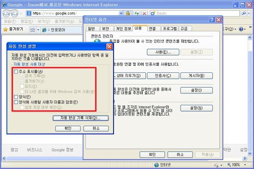Open the 보기(V) menu
Image resolution: width=254 pixels, height=169 pixels.
[x=44, y=21]
